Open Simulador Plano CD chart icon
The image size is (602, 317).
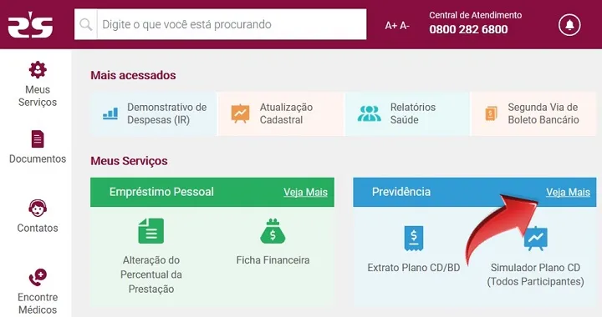pyautogui.click(x=536, y=239)
